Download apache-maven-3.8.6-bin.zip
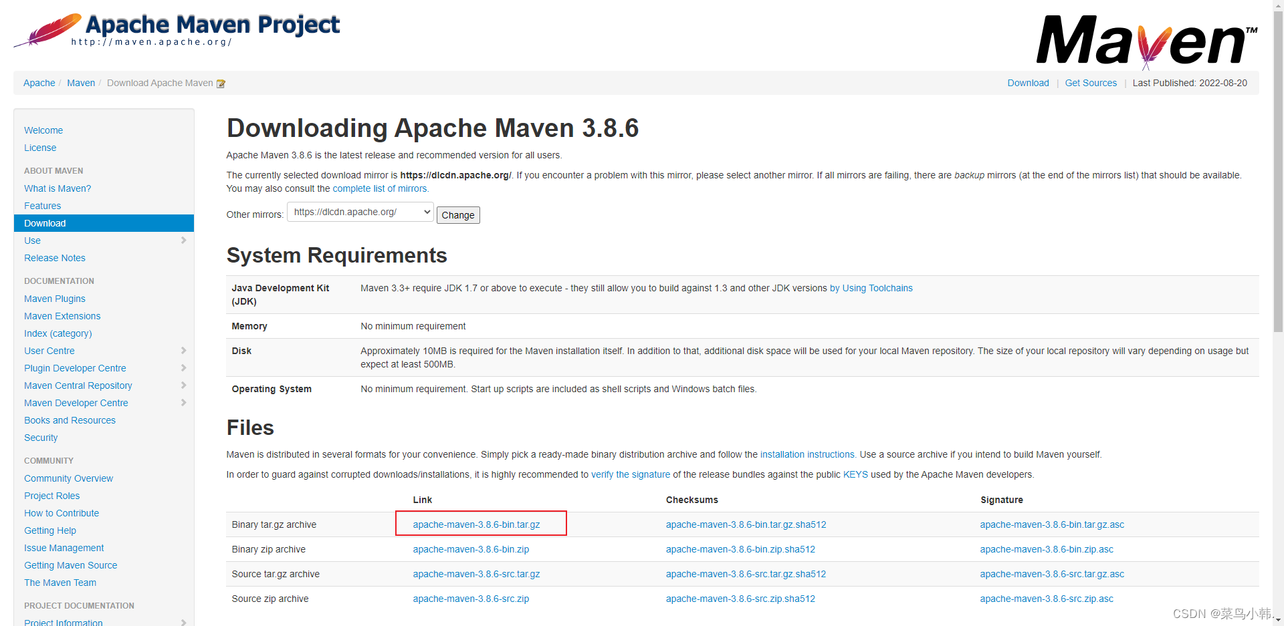Viewport: 1284px width, 626px height. point(471,549)
